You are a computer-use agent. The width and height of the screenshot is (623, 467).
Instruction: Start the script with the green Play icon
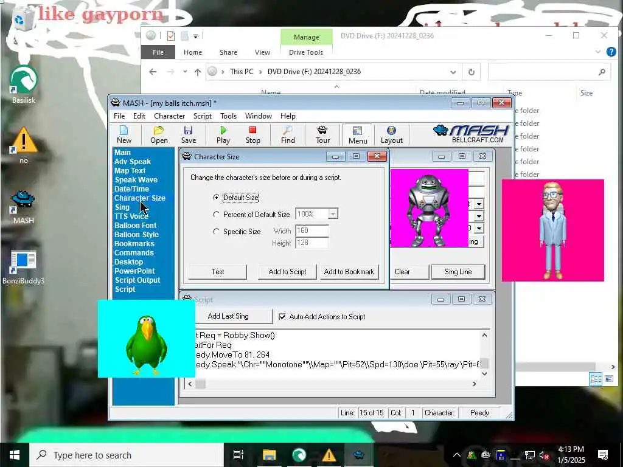click(x=223, y=134)
